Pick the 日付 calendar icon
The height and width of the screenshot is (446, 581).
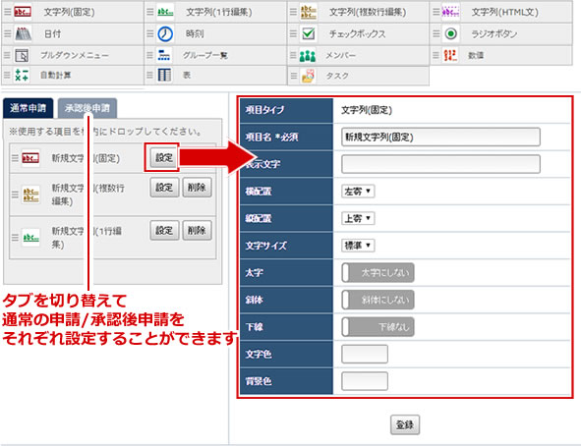click(x=23, y=33)
